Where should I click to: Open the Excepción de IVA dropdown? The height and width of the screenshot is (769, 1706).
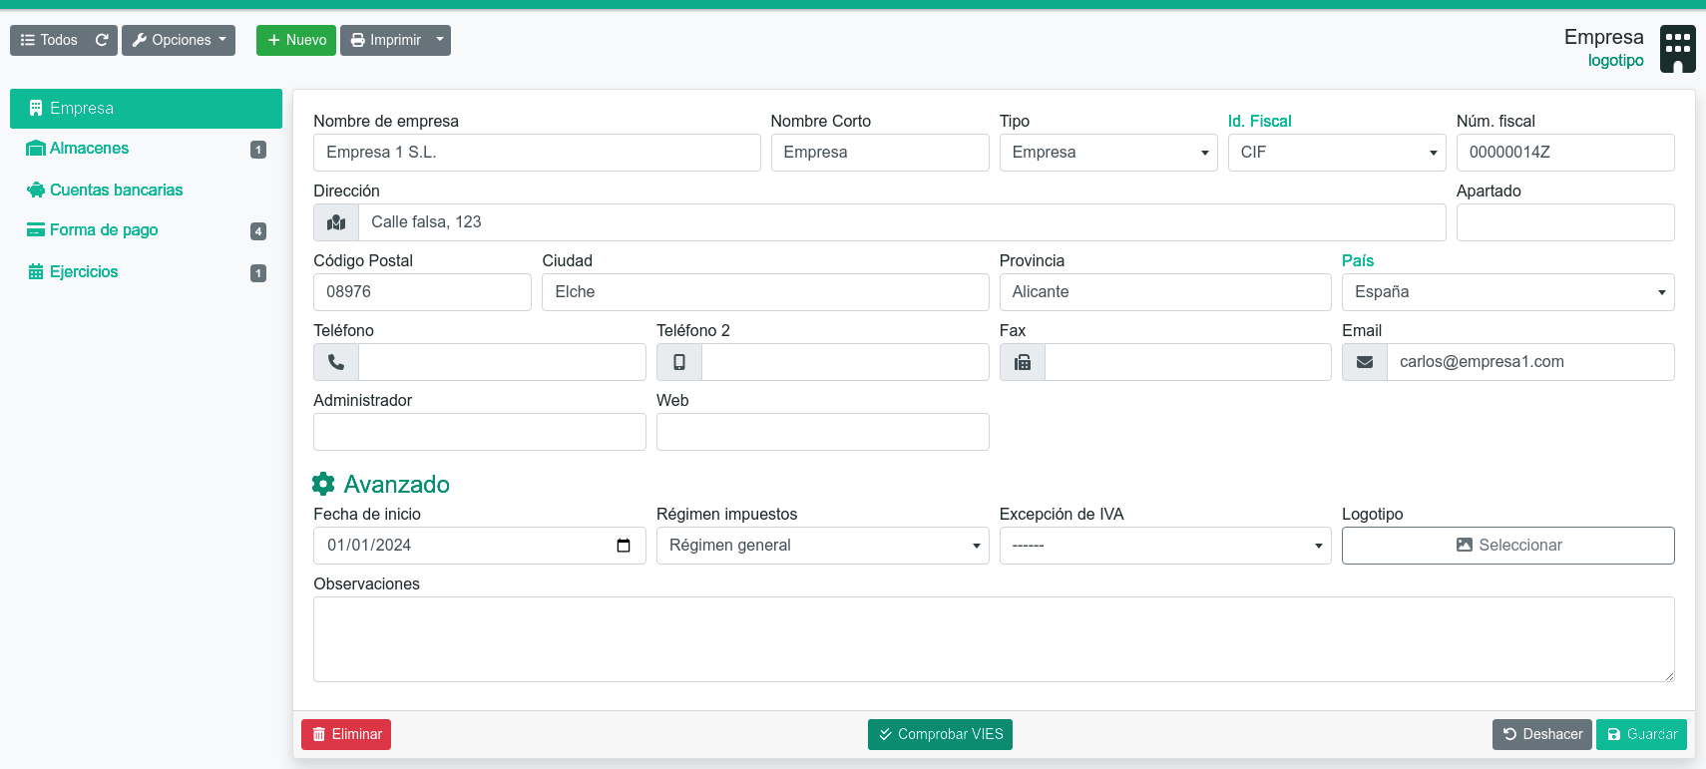[1165, 546]
